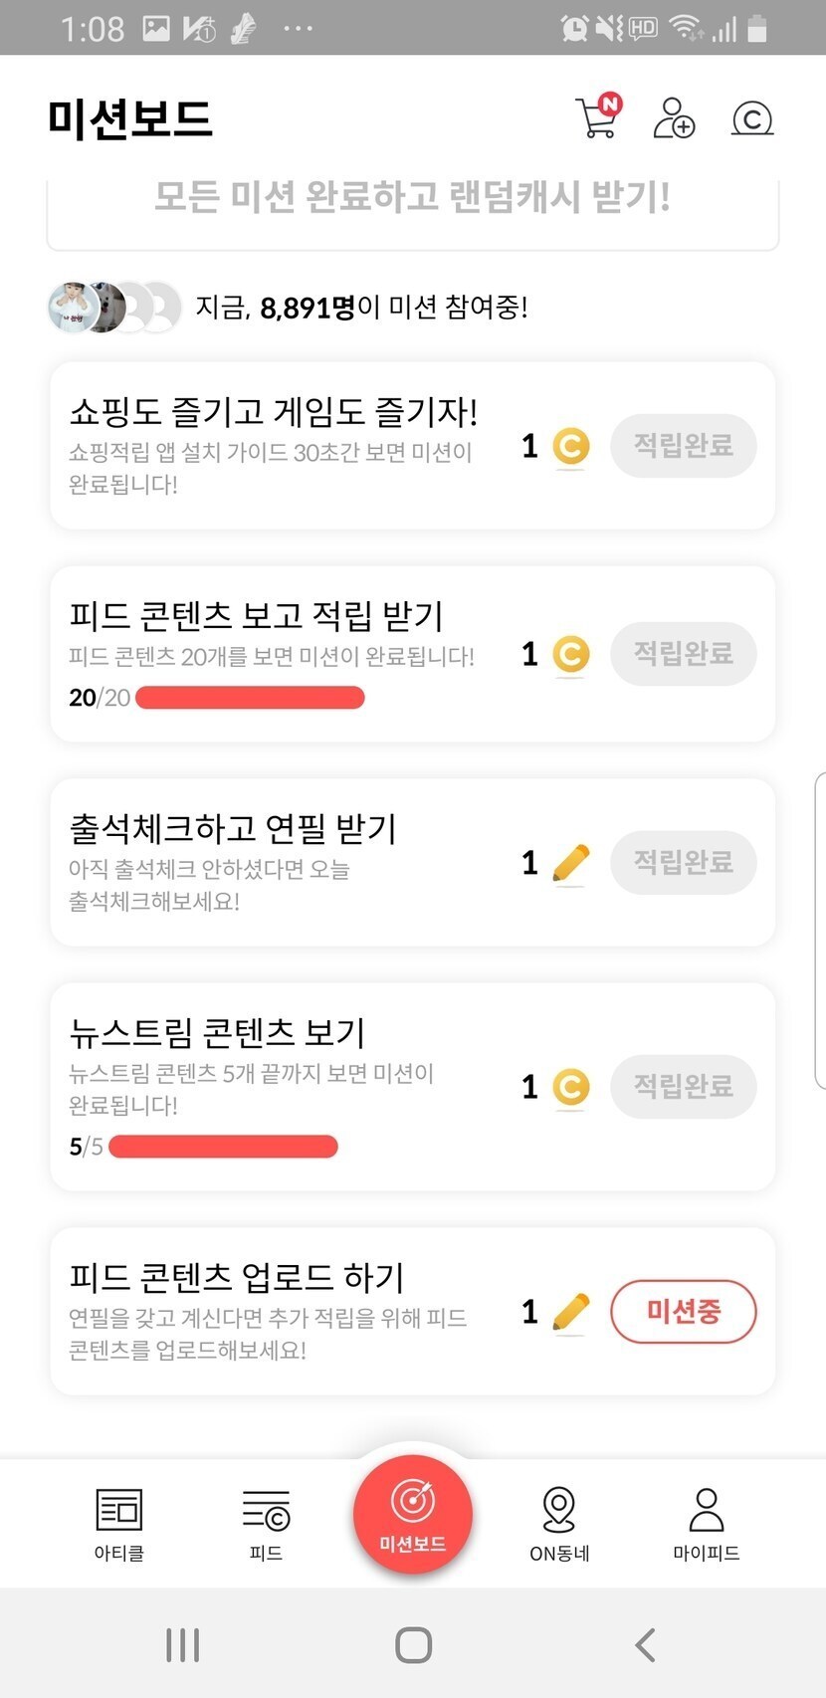Screen dimensions: 826x1698
Task: Tap the Android back navigation button
Action: (x=645, y=1644)
